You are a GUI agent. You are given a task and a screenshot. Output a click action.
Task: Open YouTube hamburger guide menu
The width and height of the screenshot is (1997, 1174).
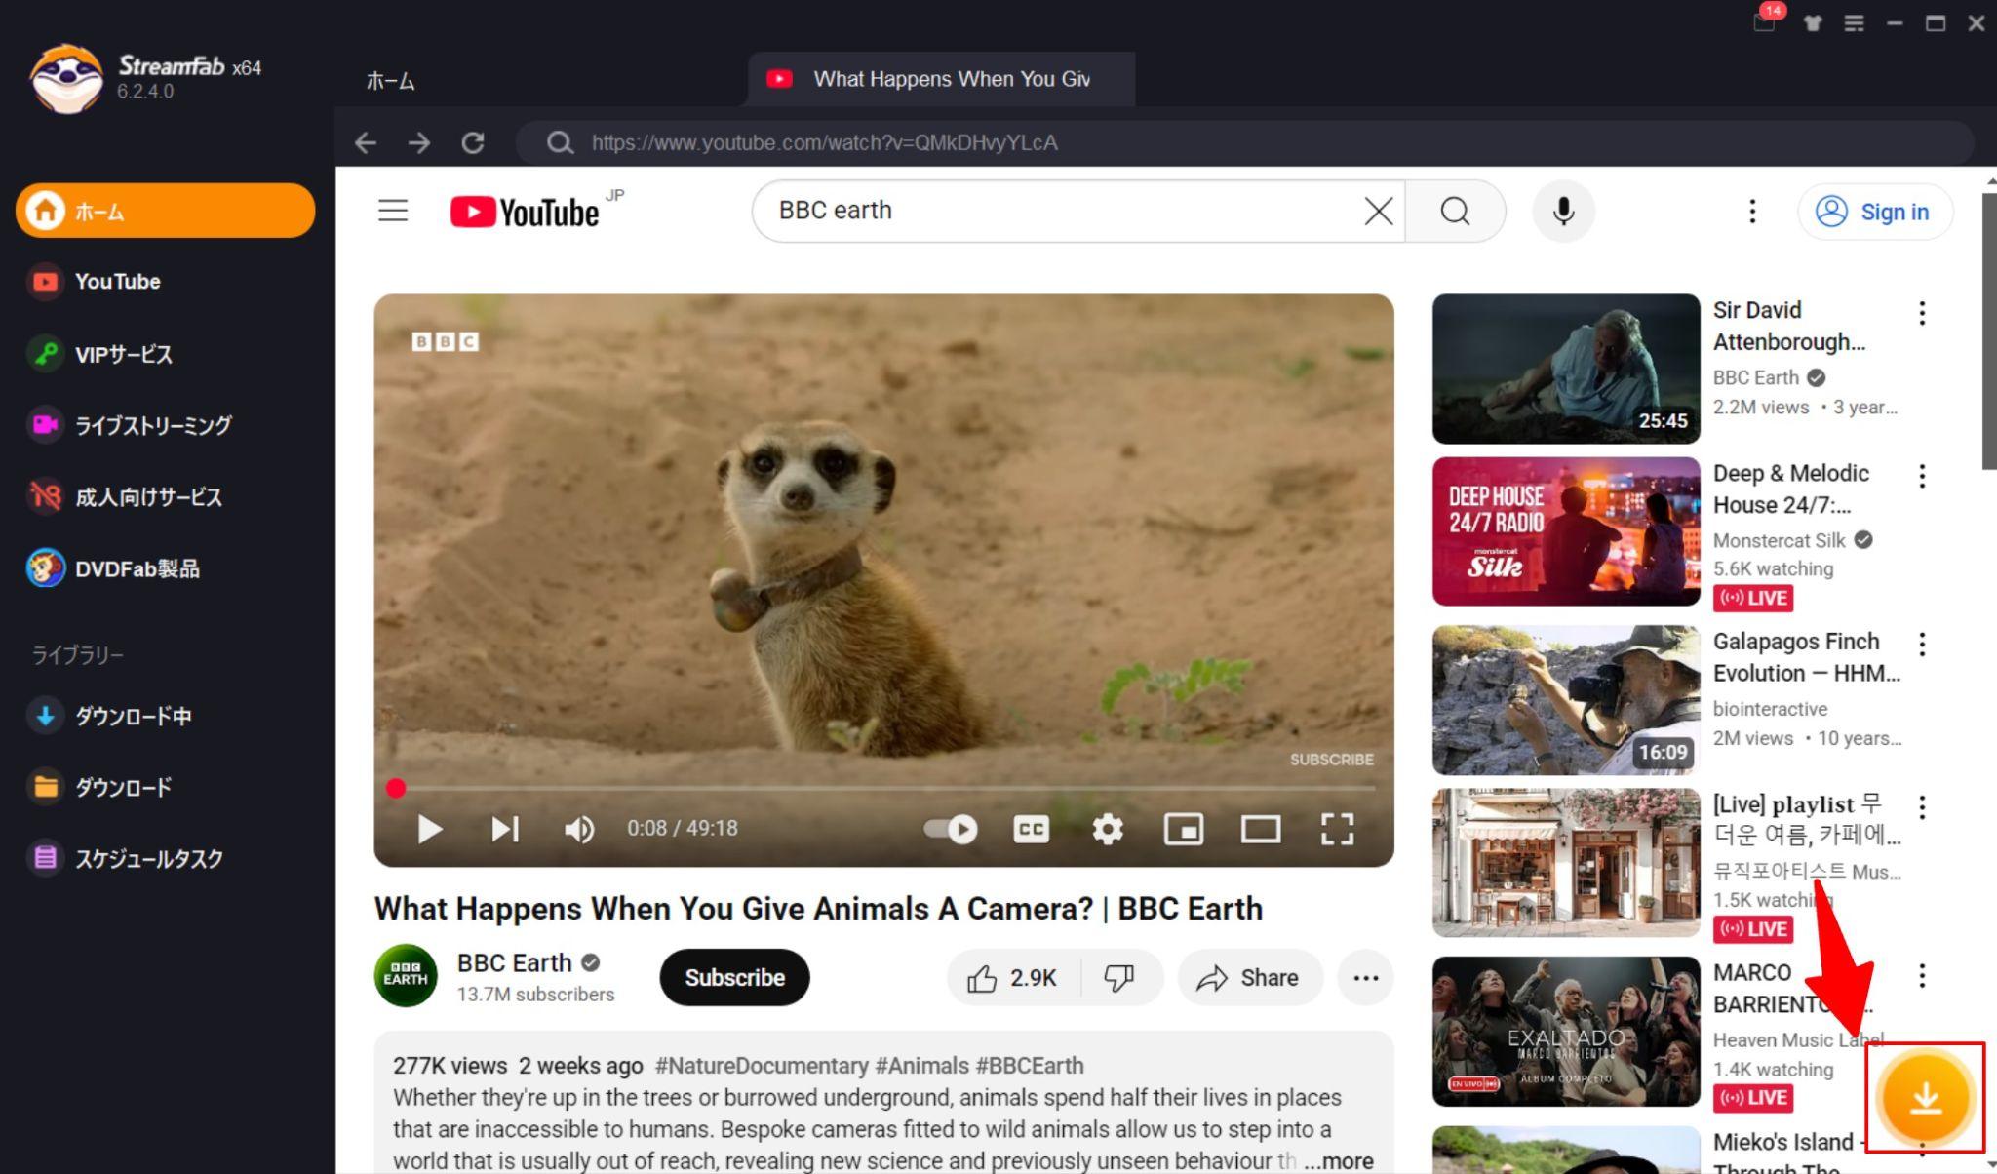pyautogui.click(x=393, y=211)
